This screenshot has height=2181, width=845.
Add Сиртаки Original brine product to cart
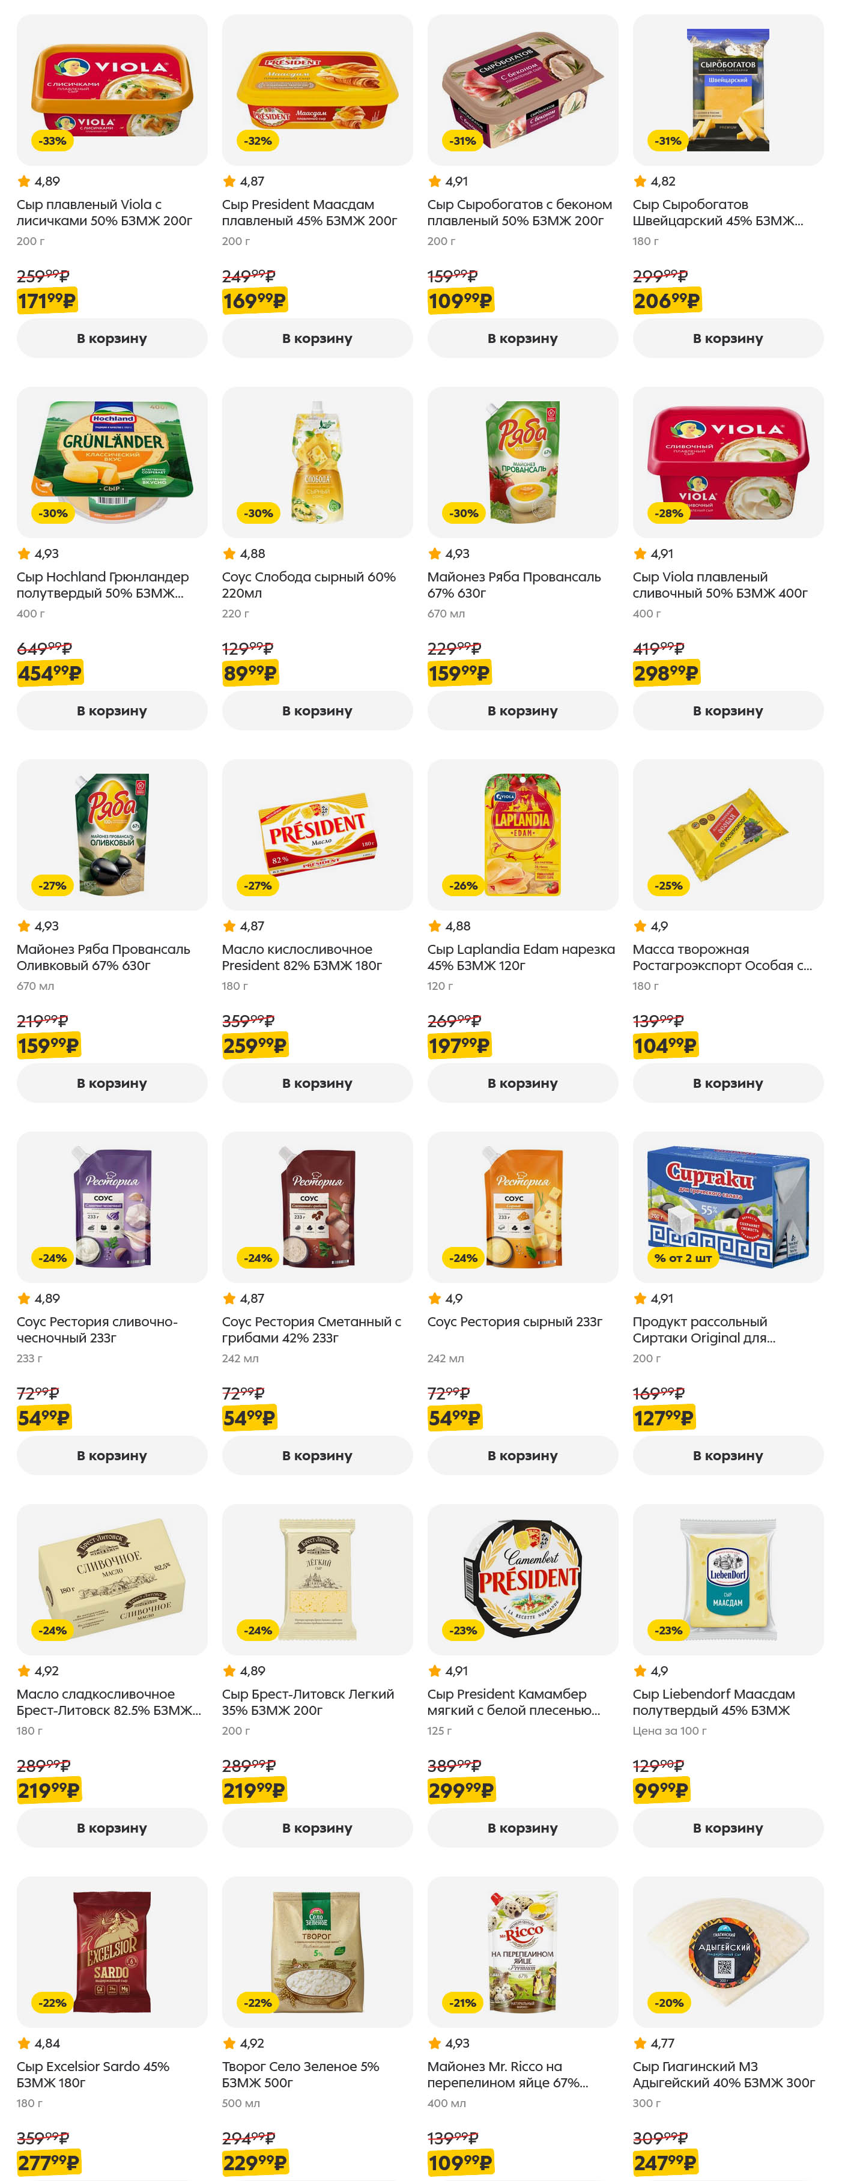coord(727,1455)
